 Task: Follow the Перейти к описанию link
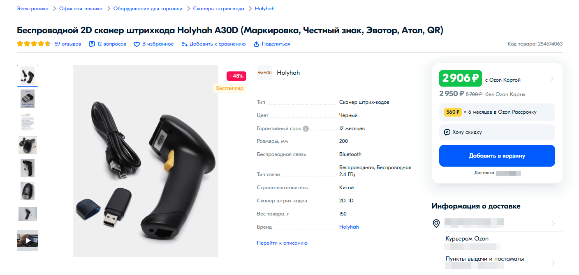coord(282,243)
